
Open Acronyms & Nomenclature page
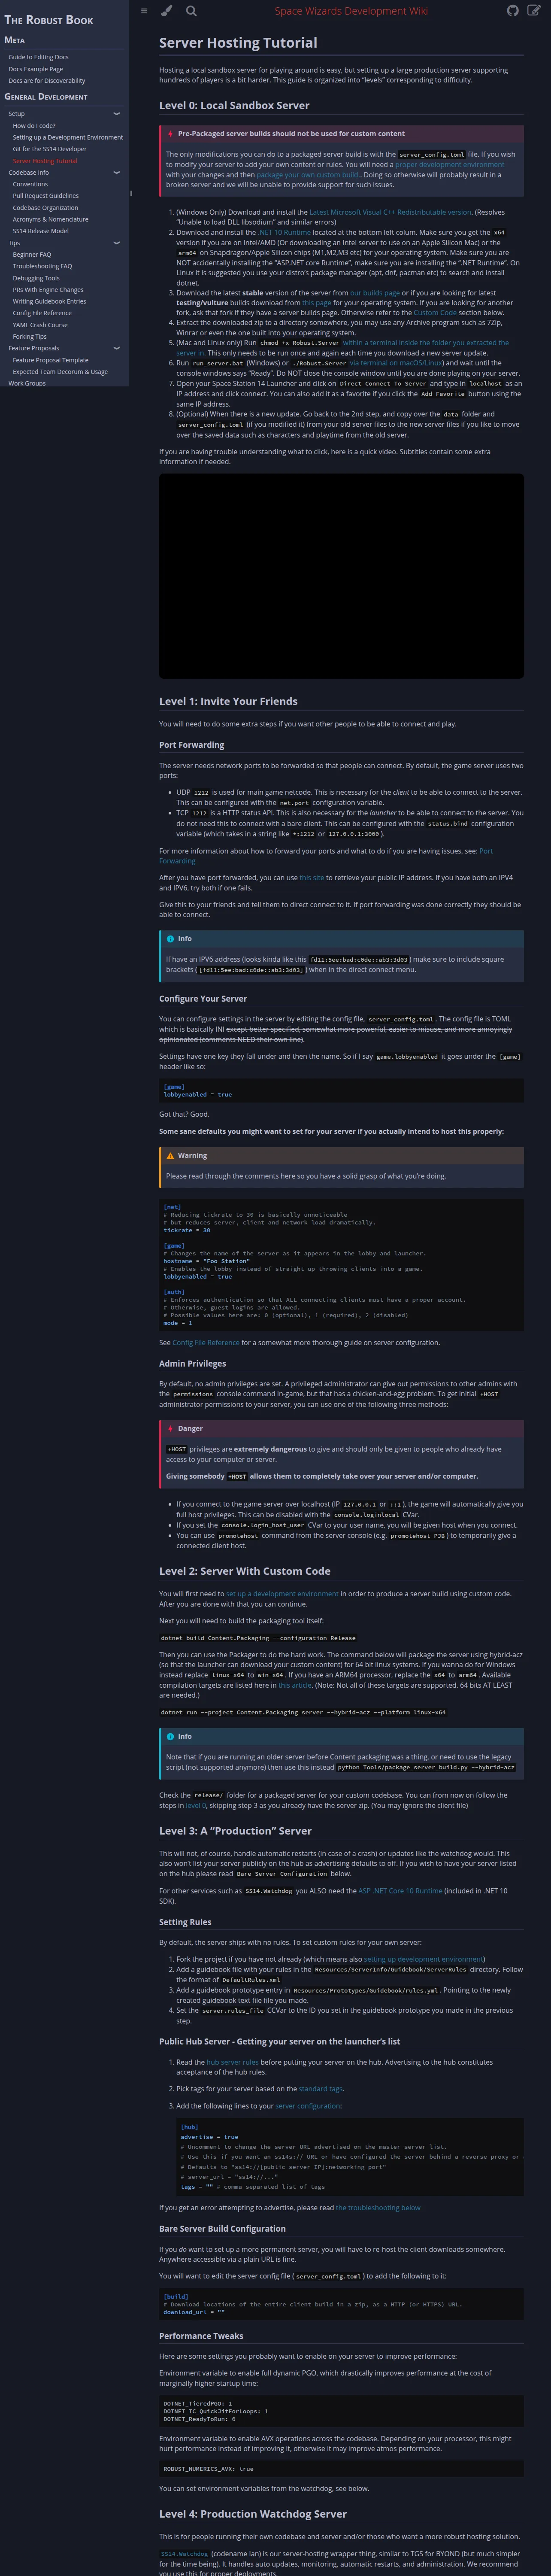(x=50, y=219)
